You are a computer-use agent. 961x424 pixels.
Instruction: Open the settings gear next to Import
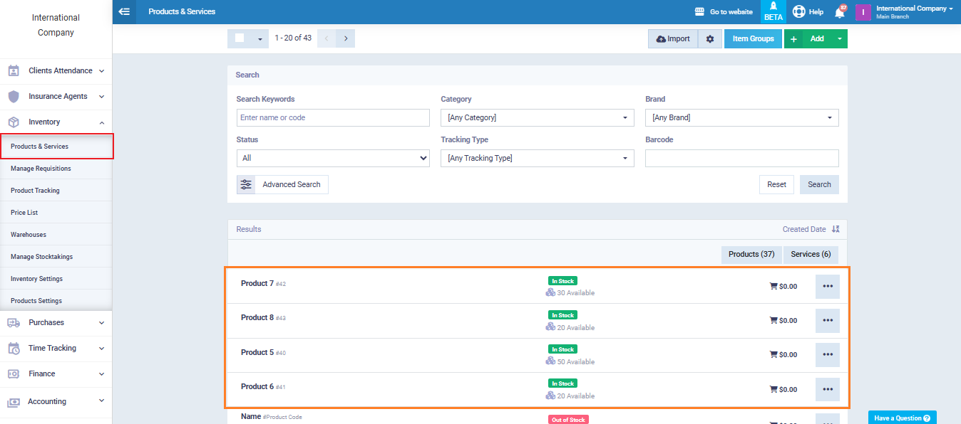(x=709, y=39)
